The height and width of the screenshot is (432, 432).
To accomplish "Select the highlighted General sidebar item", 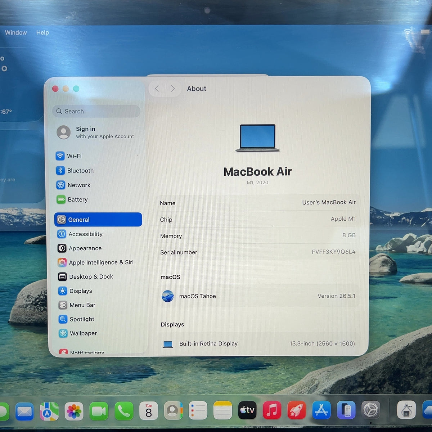I will (x=98, y=220).
